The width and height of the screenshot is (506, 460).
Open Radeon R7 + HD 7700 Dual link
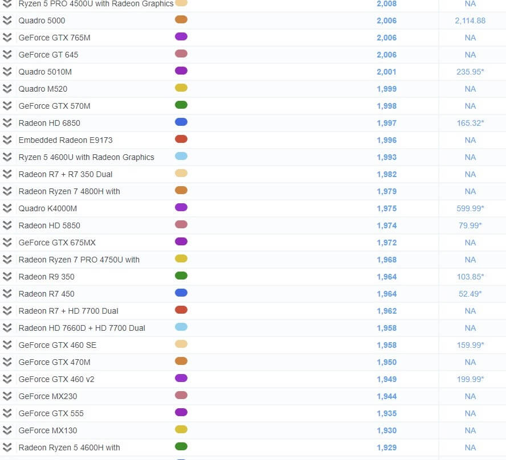coord(68,311)
